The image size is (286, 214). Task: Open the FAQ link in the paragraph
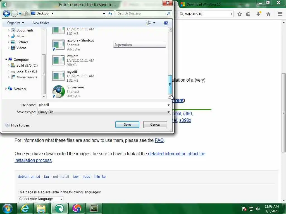point(159,140)
